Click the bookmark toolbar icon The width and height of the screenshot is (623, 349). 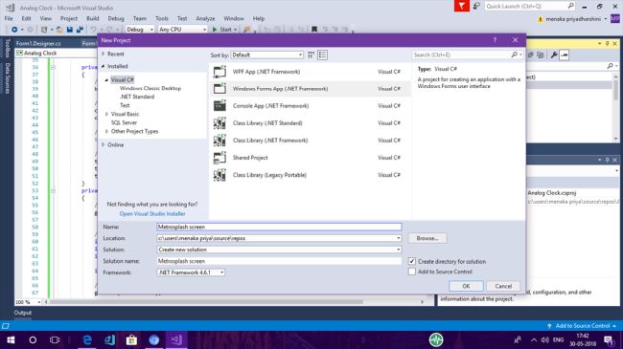313,30
